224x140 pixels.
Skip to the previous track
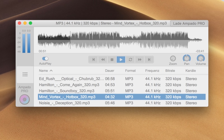(x=94, y=59)
